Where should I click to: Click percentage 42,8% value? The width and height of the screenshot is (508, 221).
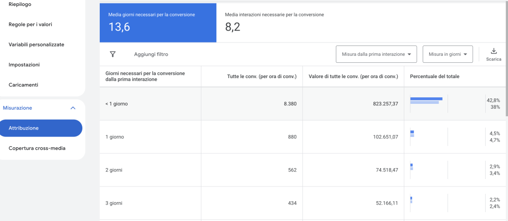tap(494, 100)
